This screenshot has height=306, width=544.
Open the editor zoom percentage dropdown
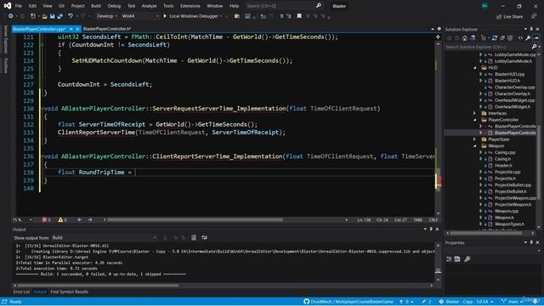click(x=22, y=220)
